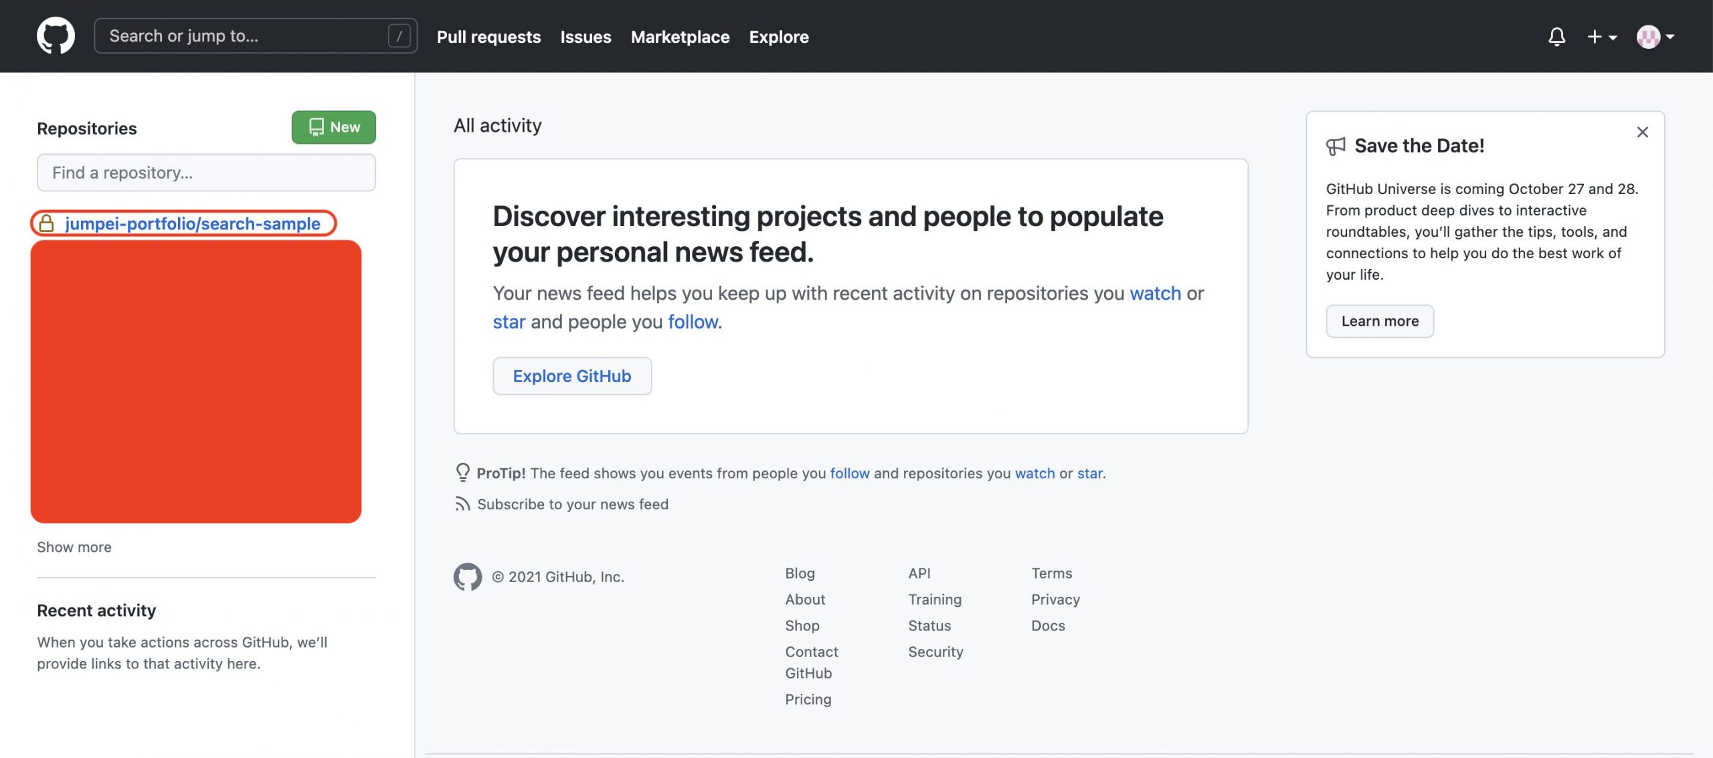Viewport: 1713px width, 758px height.
Task: Click the RSS feed icon
Action: [x=462, y=504]
